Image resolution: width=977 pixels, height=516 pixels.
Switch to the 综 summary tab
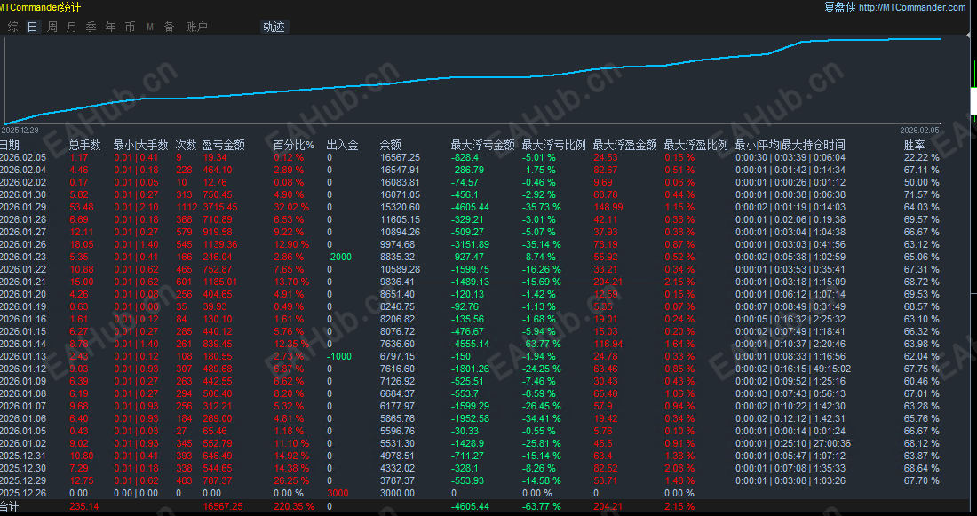tap(13, 27)
